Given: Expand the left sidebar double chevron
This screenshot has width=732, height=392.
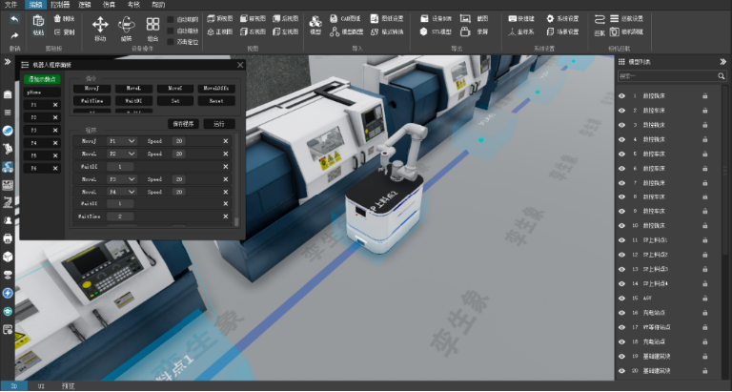Looking at the screenshot, I should tap(8, 62).
